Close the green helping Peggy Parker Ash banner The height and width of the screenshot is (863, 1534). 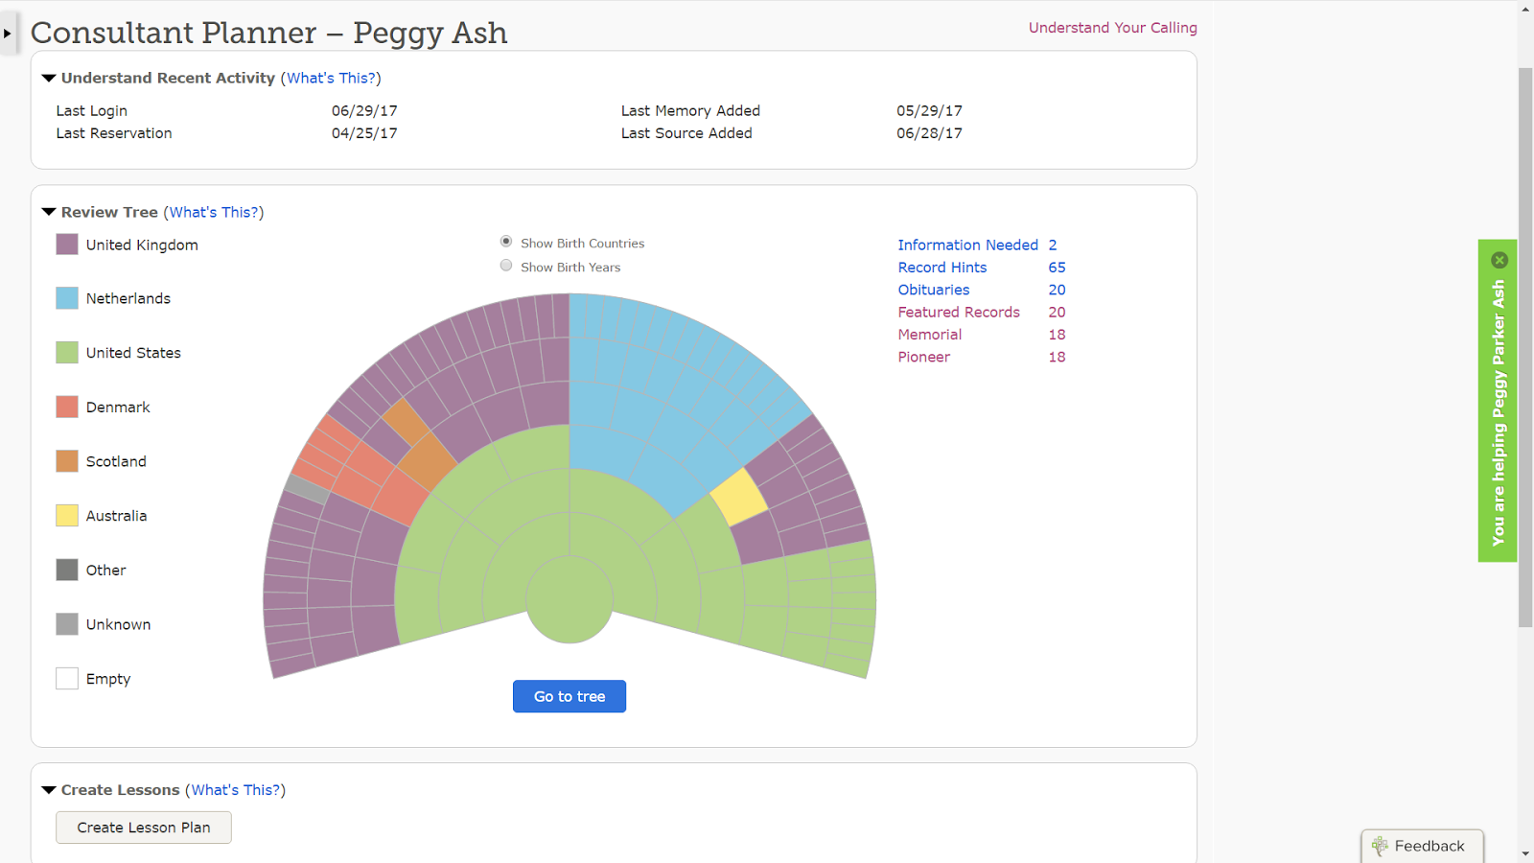coord(1499,260)
